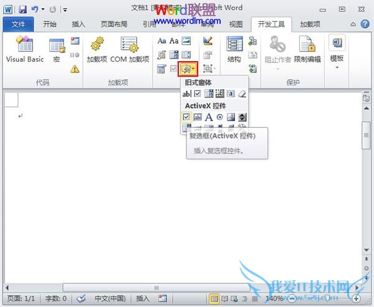Open the Group controls dropdown
The width and height of the screenshot is (374, 307).
coord(209,69)
